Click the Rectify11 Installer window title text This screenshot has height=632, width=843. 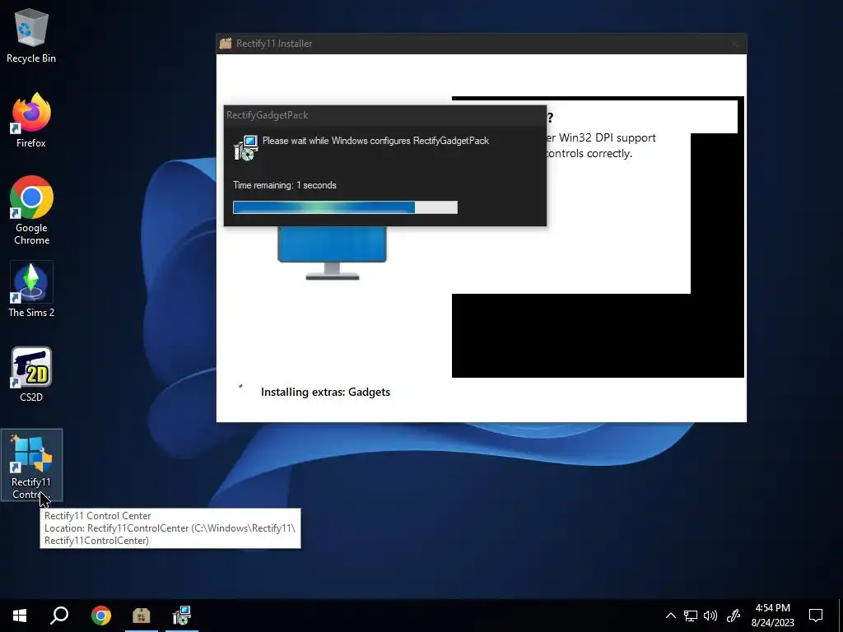[x=273, y=44]
